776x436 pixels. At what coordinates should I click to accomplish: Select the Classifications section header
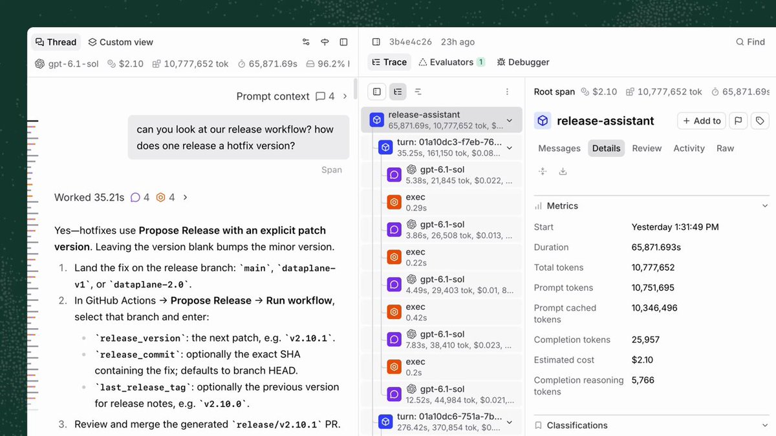pos(652,425)
